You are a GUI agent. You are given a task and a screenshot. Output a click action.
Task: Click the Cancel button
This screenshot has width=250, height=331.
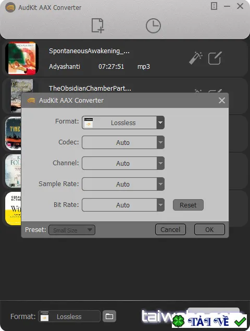pyautogui.click(x=170, y=229)
